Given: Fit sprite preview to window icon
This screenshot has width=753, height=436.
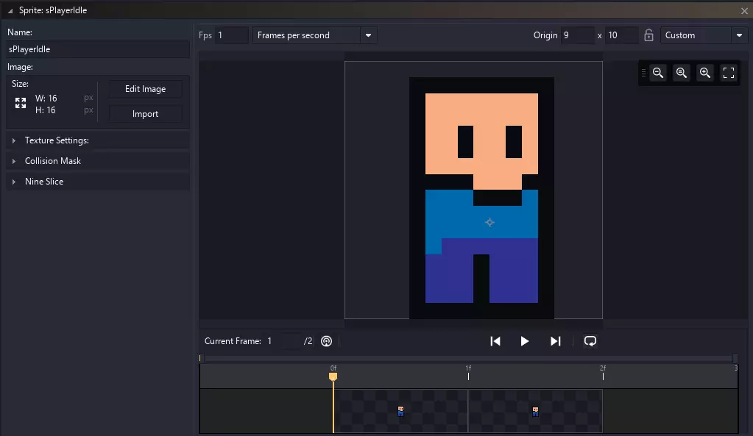Looking at the screenshot, I should [x=729, y=73].
